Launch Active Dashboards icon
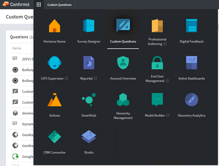 [x=192, y=63]
